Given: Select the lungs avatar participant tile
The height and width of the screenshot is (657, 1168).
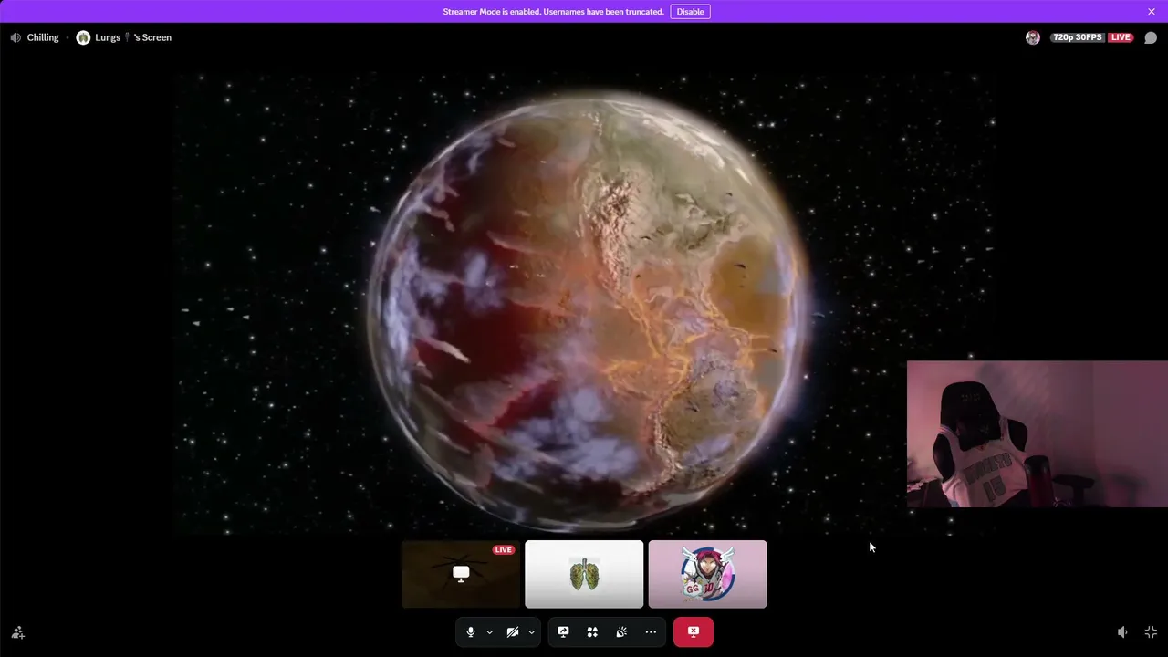Looking at the screenshot, I should [584, 574].
